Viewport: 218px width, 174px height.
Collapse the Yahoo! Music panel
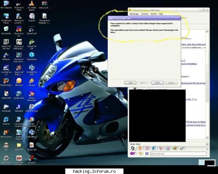click(207, 144)
